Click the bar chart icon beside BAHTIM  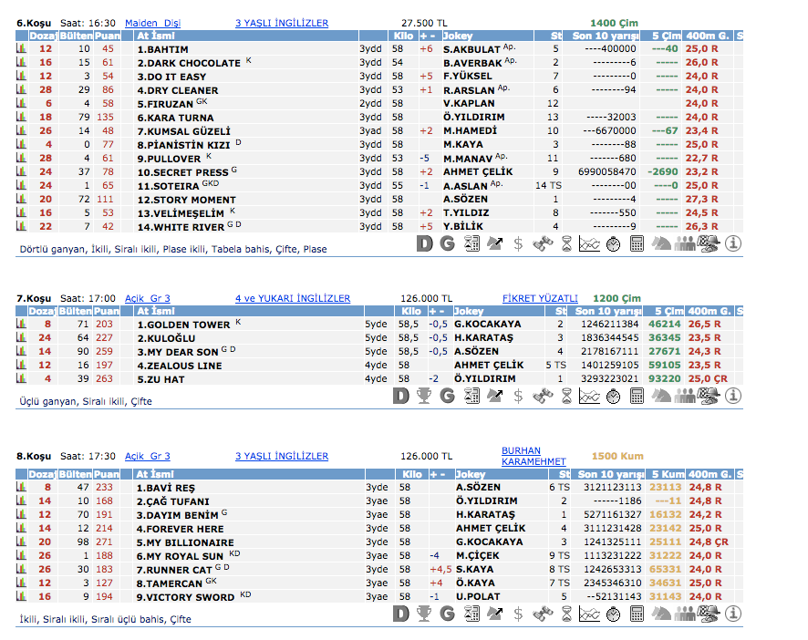click(21, 49)
